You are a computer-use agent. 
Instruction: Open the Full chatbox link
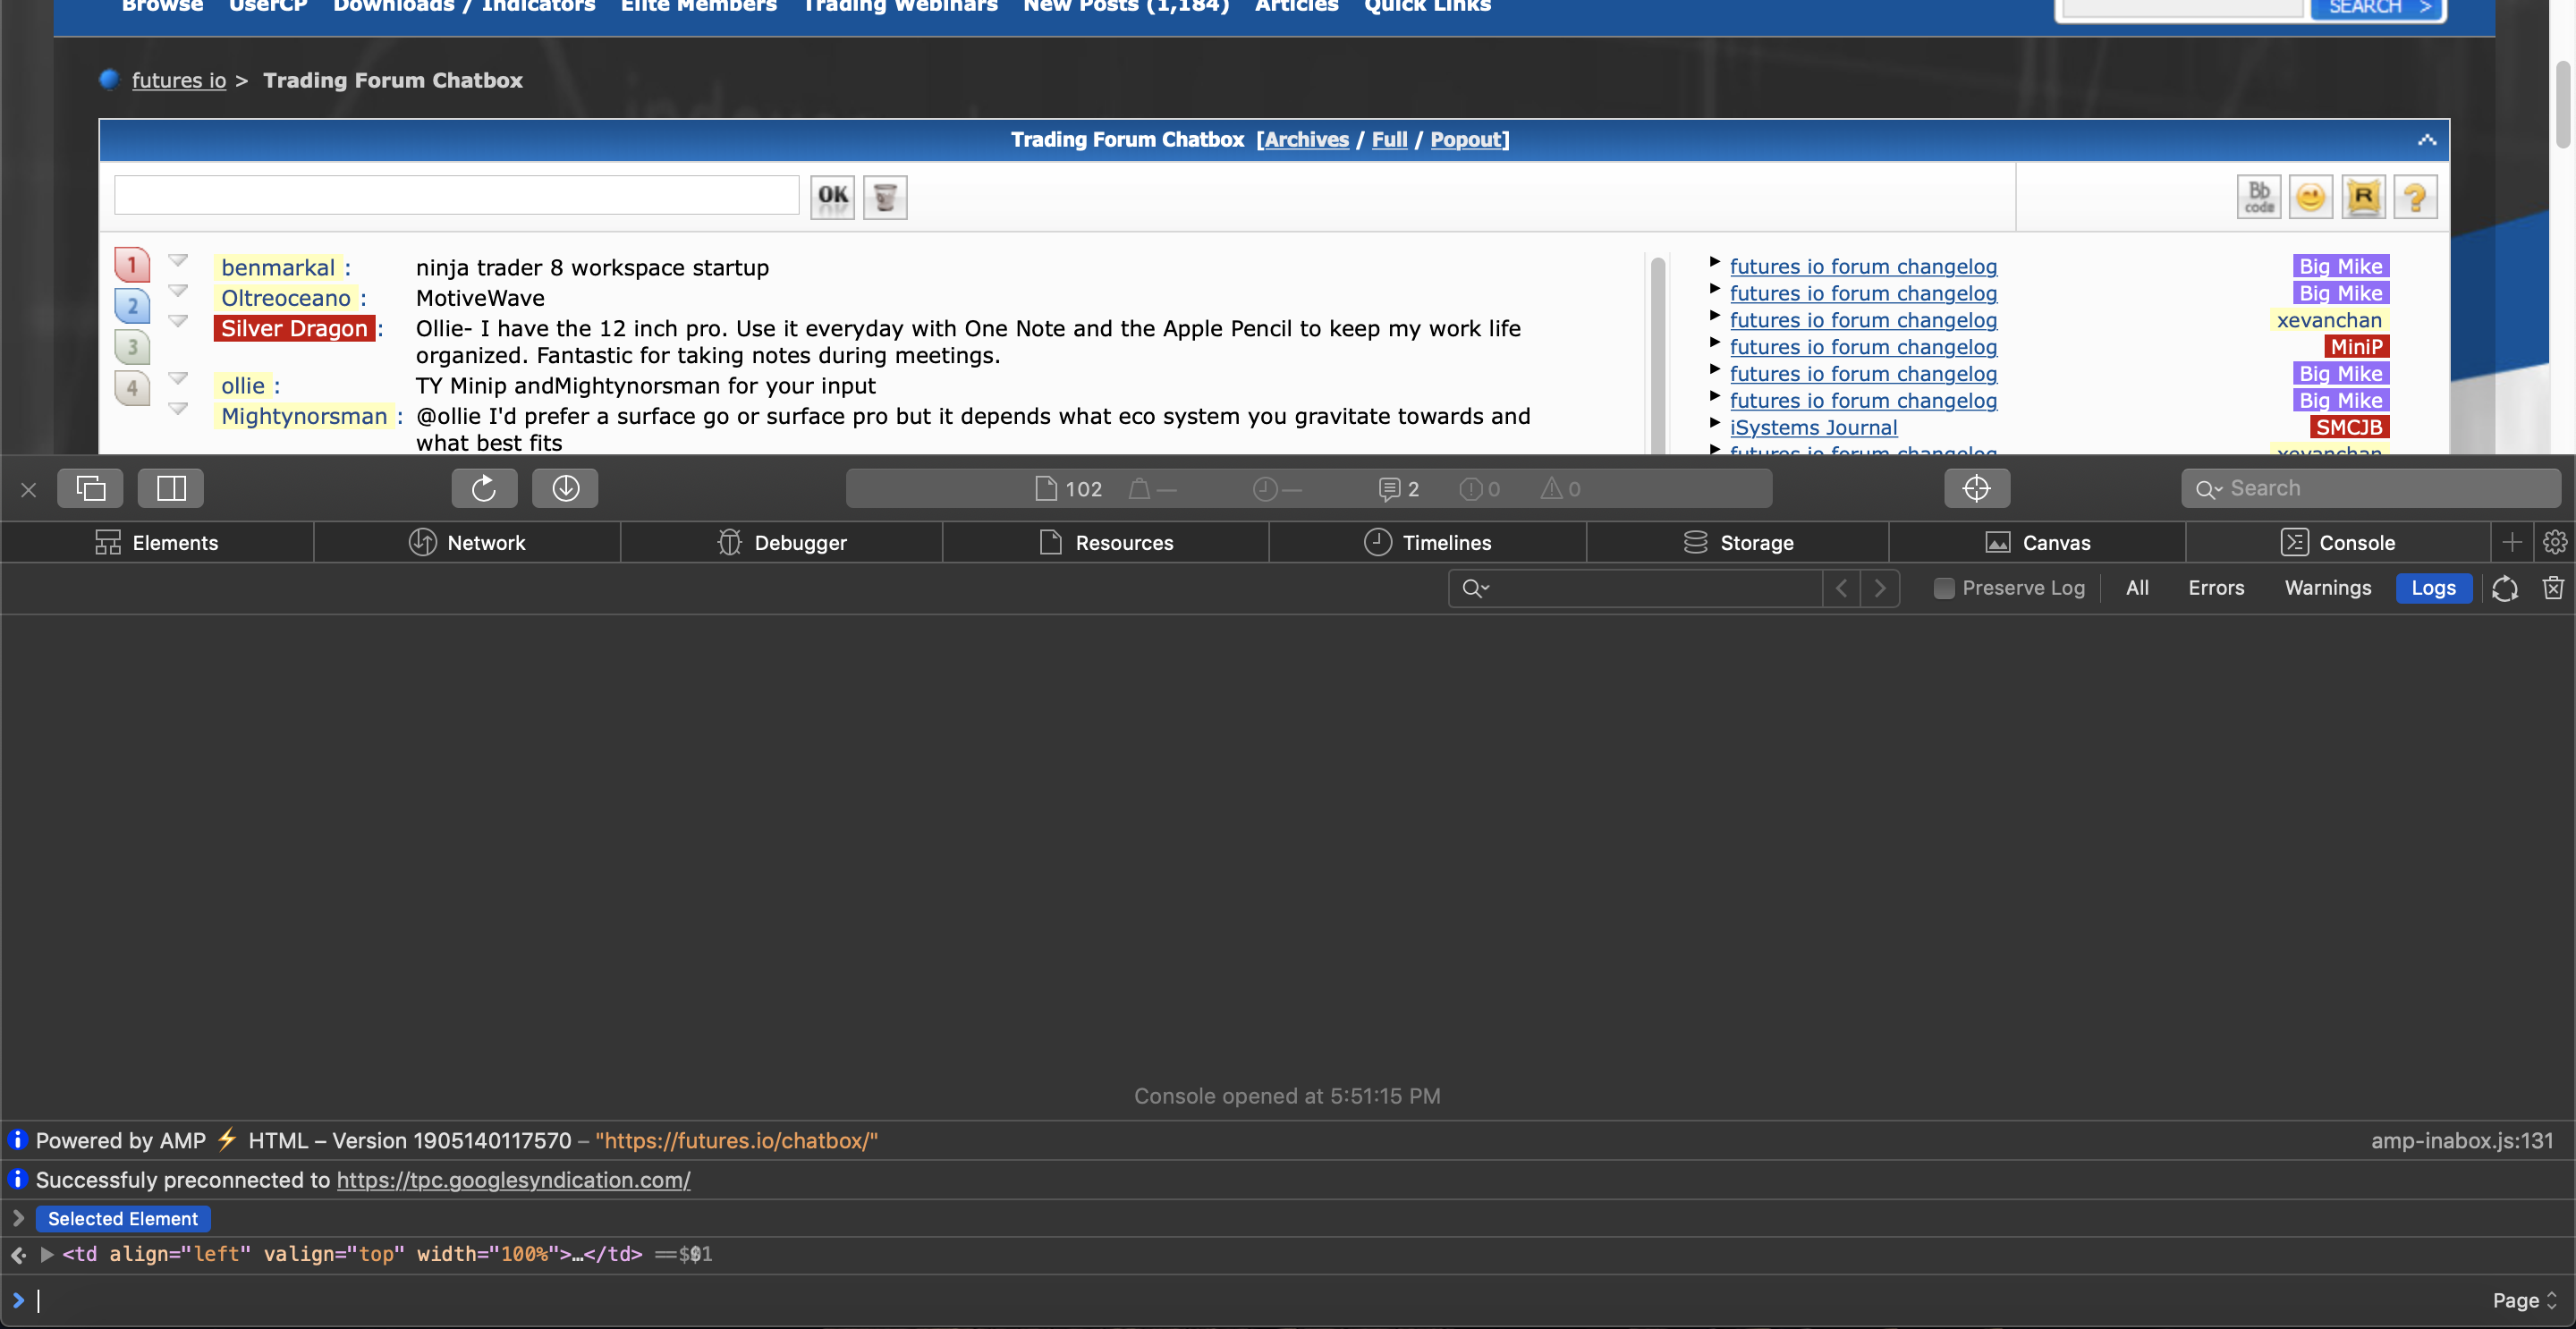coord(1388,140)
